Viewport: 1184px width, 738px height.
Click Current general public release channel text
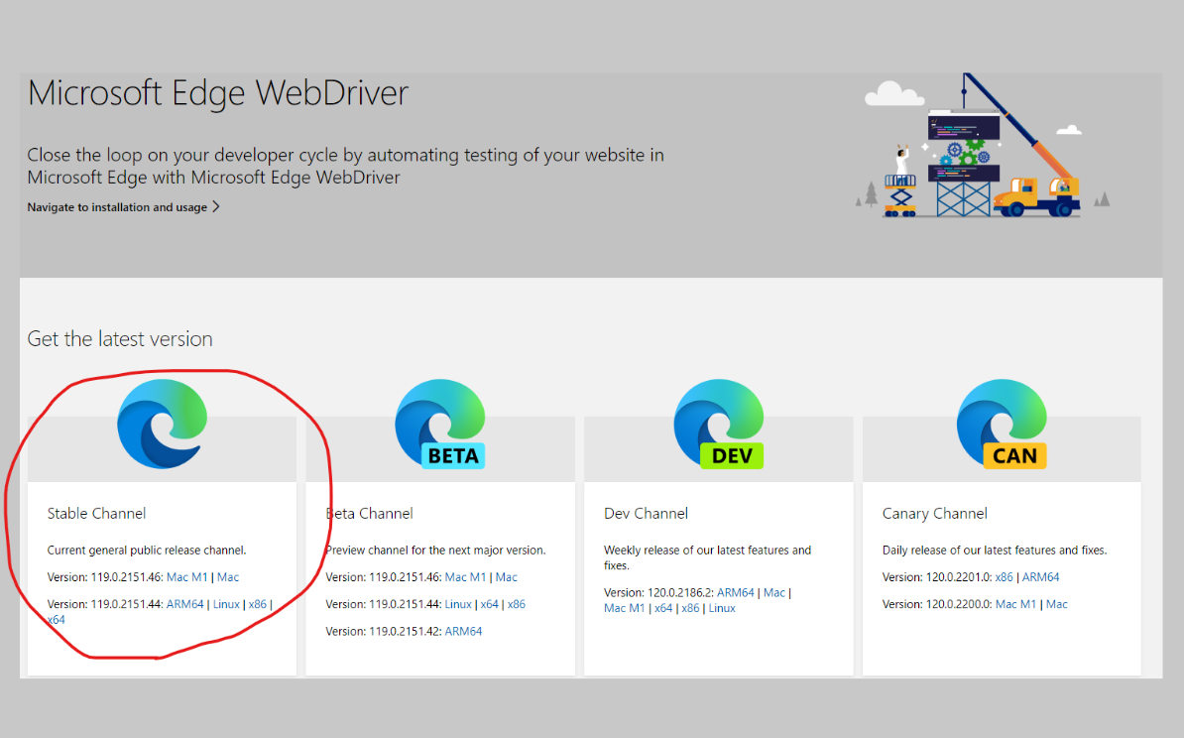[x=147, y=550]
